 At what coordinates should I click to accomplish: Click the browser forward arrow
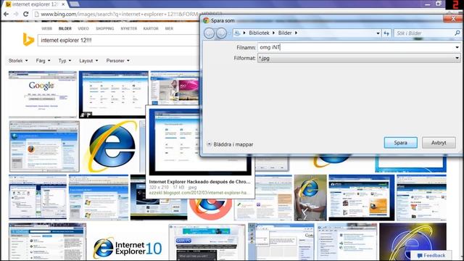click(16, 14)
